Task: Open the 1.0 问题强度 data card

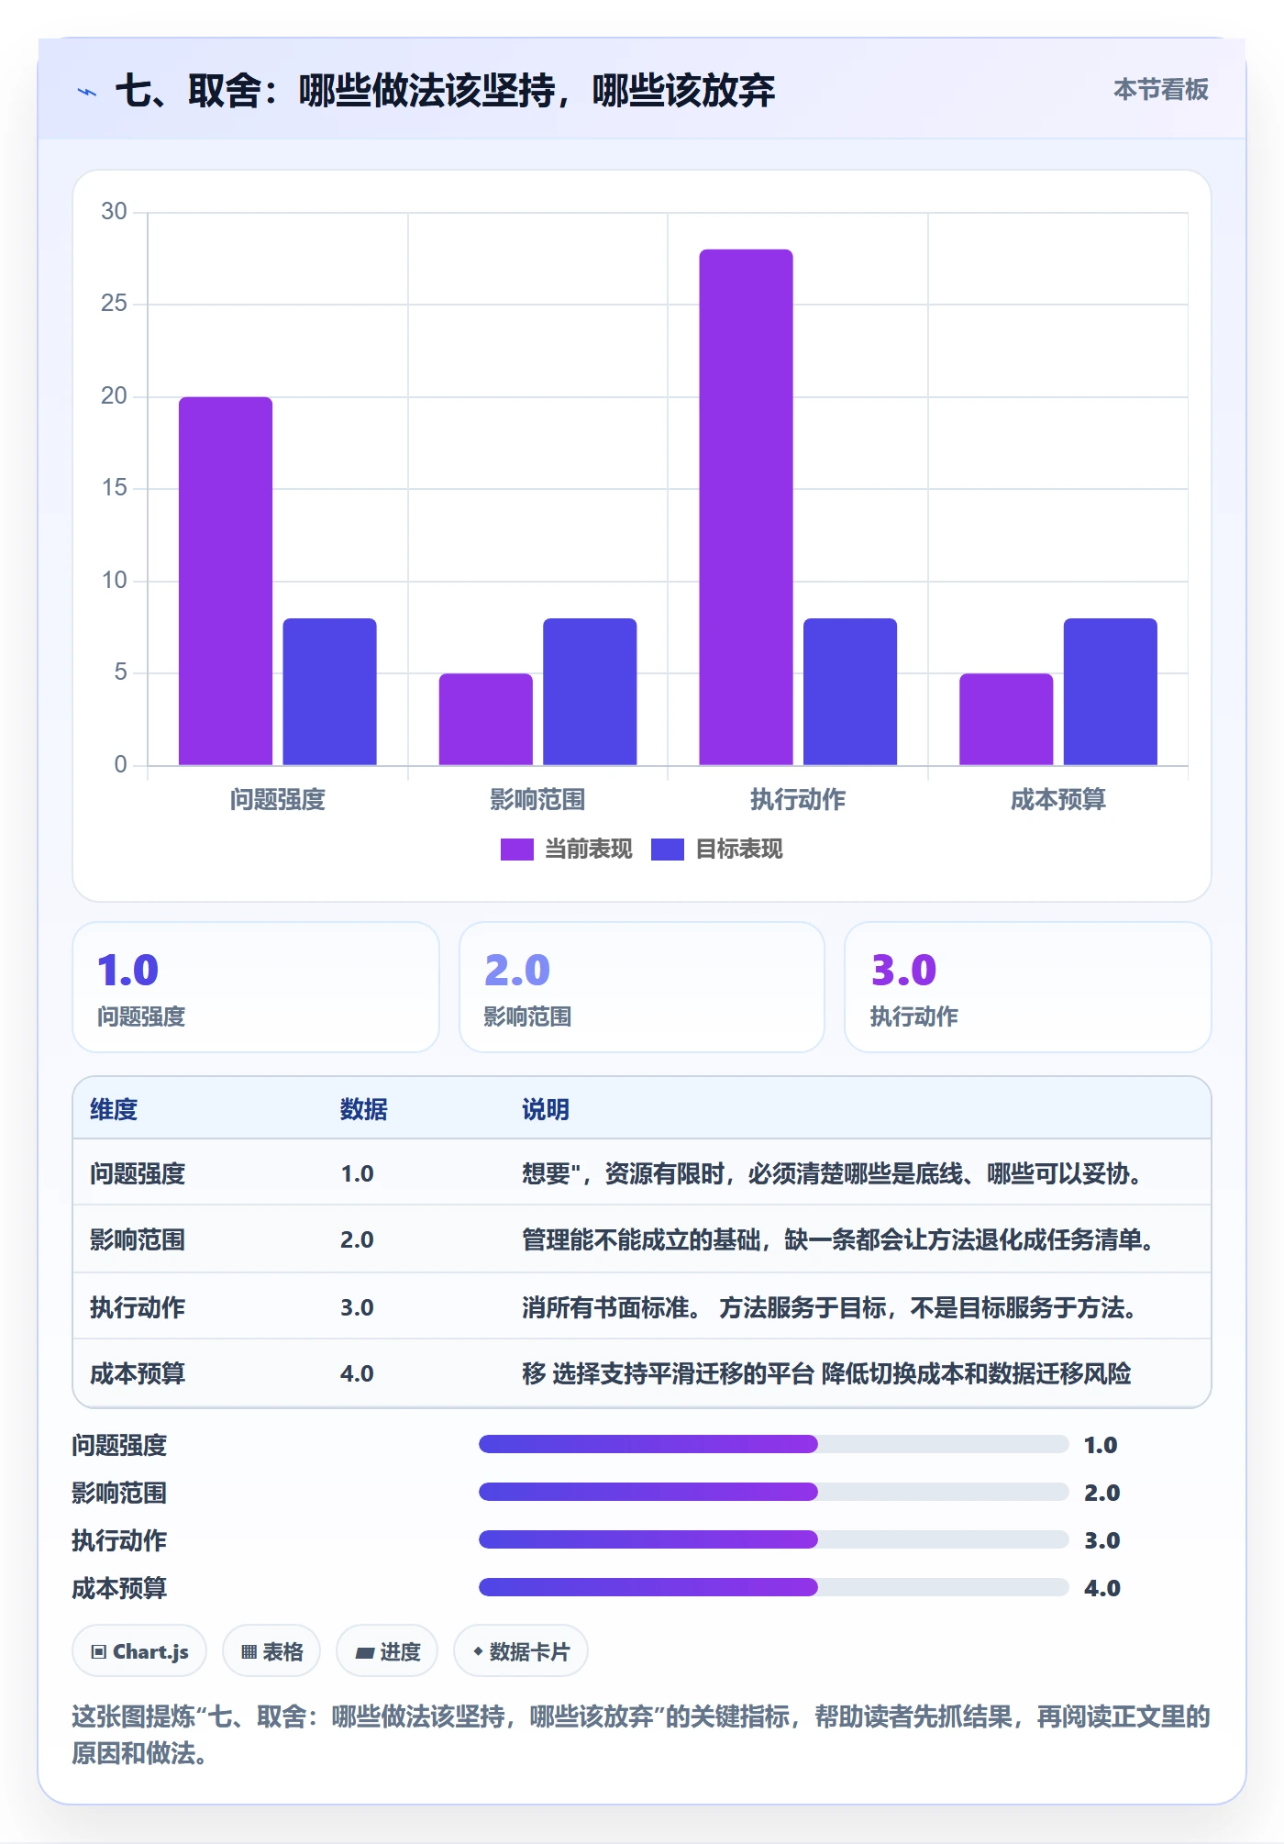Action: click(256, 987)
